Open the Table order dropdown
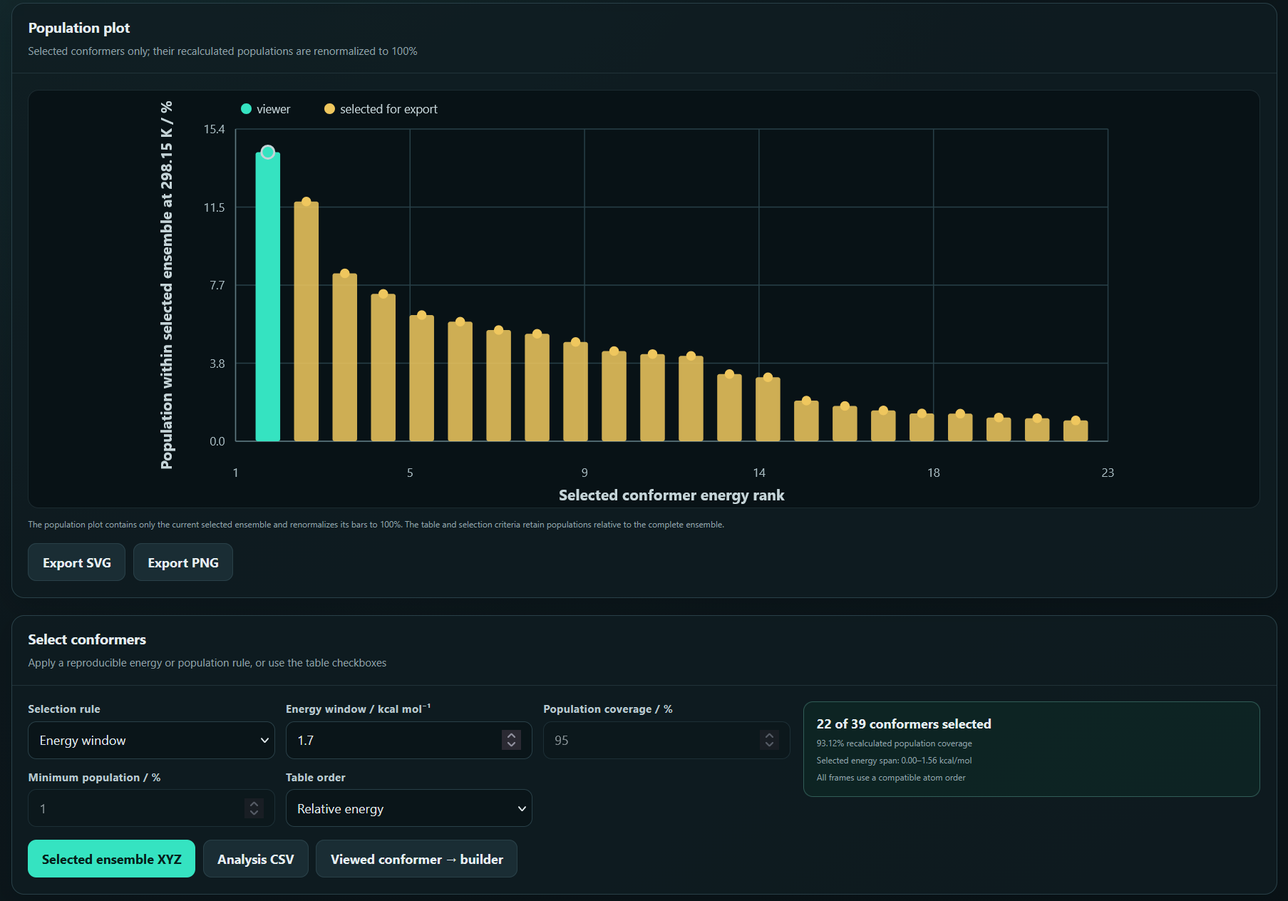Viewport: 1288px width, 901px height. coord(408,808)
